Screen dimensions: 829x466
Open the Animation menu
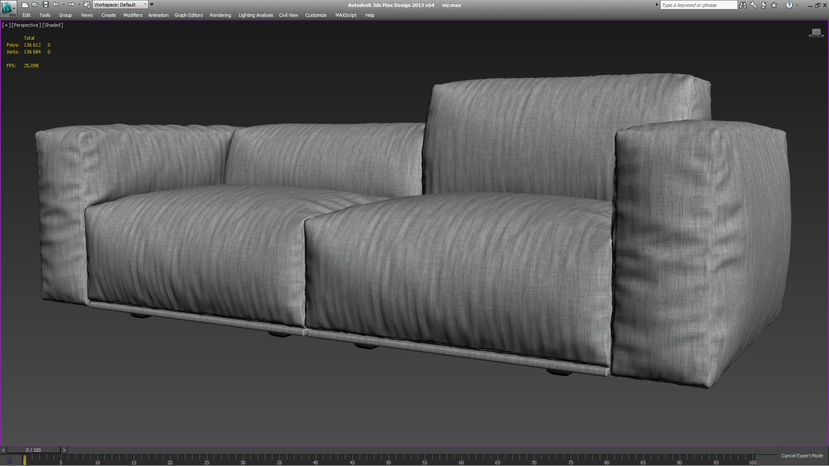158,15
